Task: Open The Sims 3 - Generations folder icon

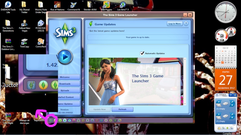Action: 8,26
